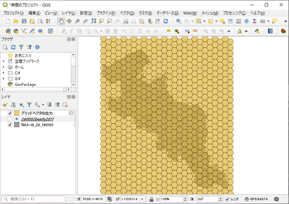Create a new project with the blank-page icon
Viewport: 289px width, 204px height.
tap(8, 21)
